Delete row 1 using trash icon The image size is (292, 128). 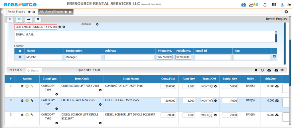point(22,86)
